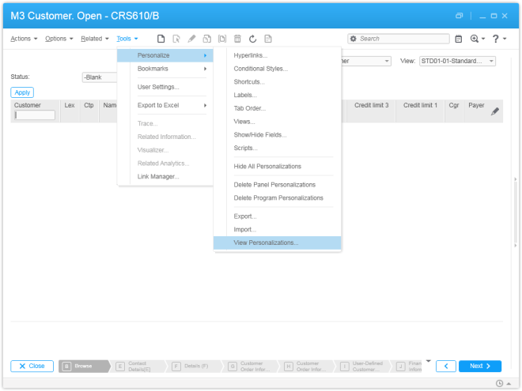Click the Customer filter input field
Viewport: 522px width, 391px height.
click(x=35, y=115)
